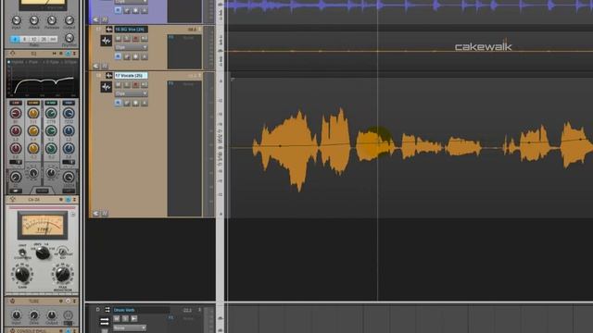Click the CA-2A Peak Reduction knob
Screen dimensions: 593x333
[x=62, y=275]
